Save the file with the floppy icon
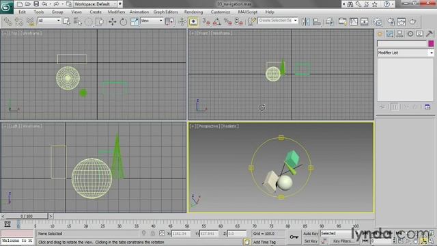This screenshot has width=437, height=246. (36, 4)
